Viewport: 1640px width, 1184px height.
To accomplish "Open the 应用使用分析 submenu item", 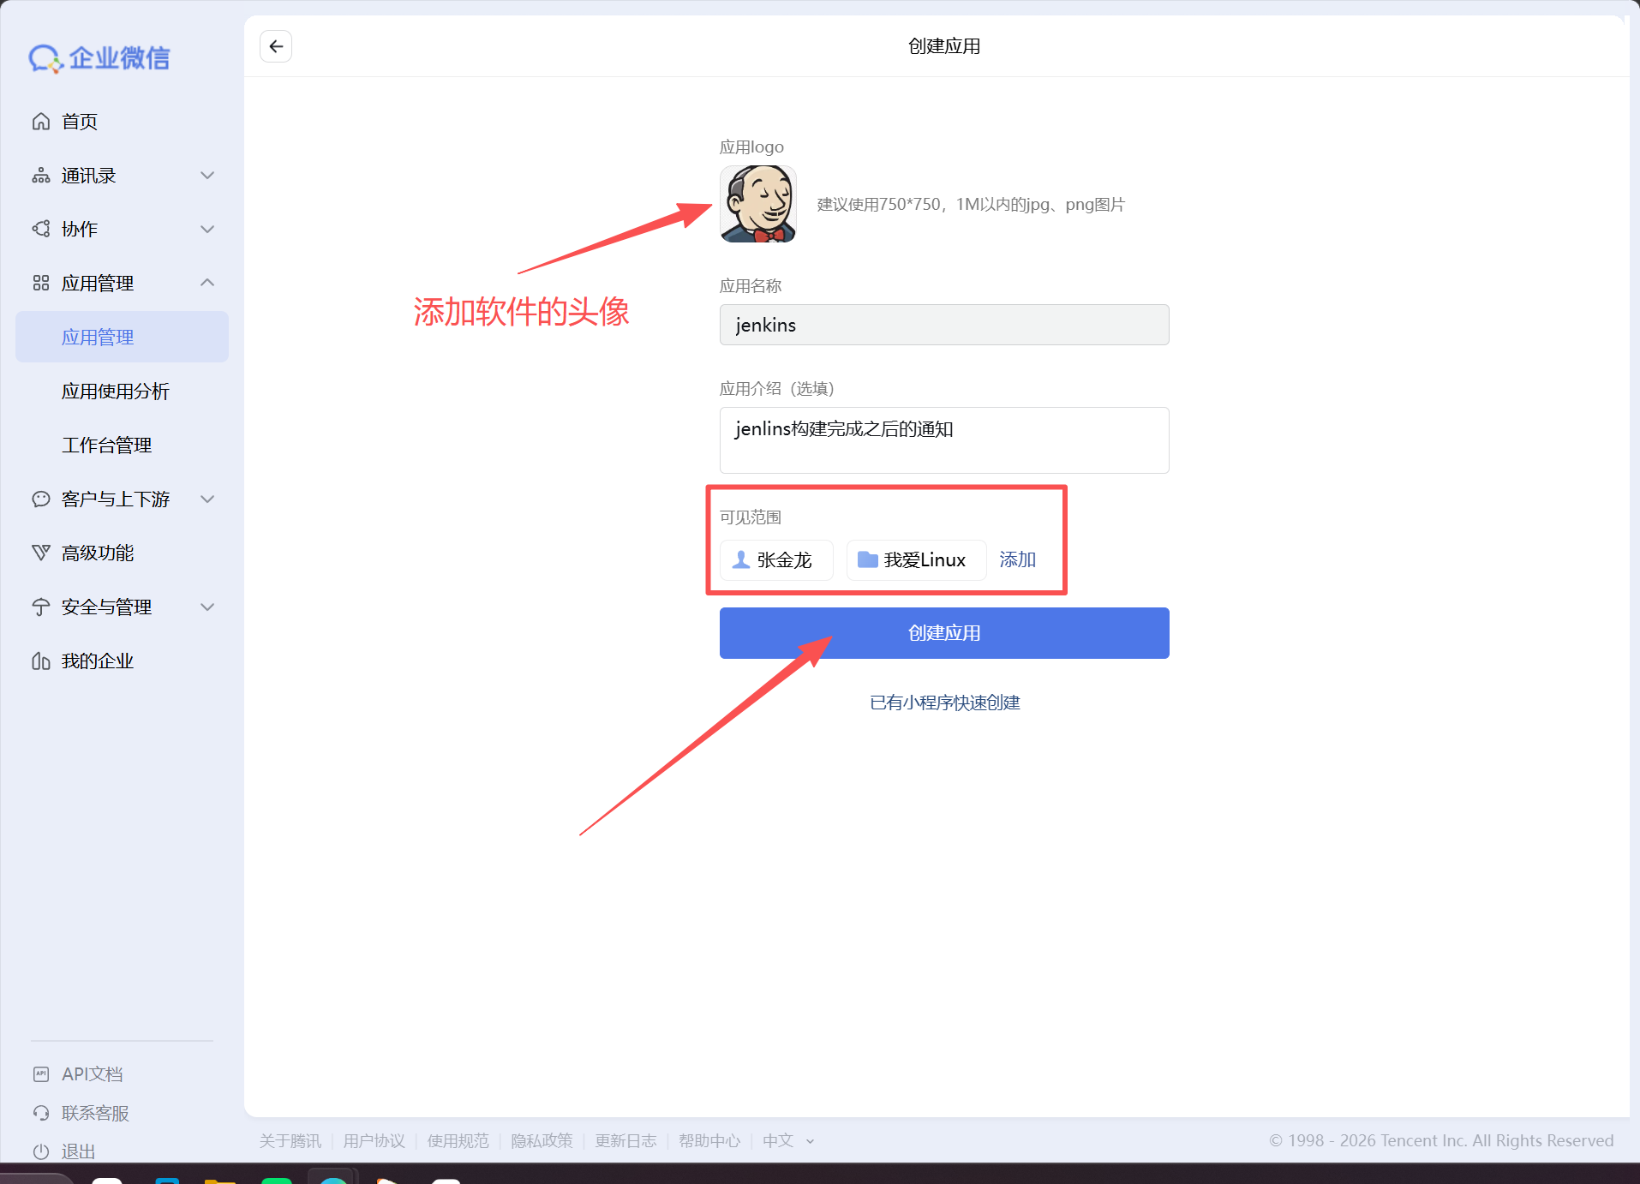I will [x=116, y=392].
